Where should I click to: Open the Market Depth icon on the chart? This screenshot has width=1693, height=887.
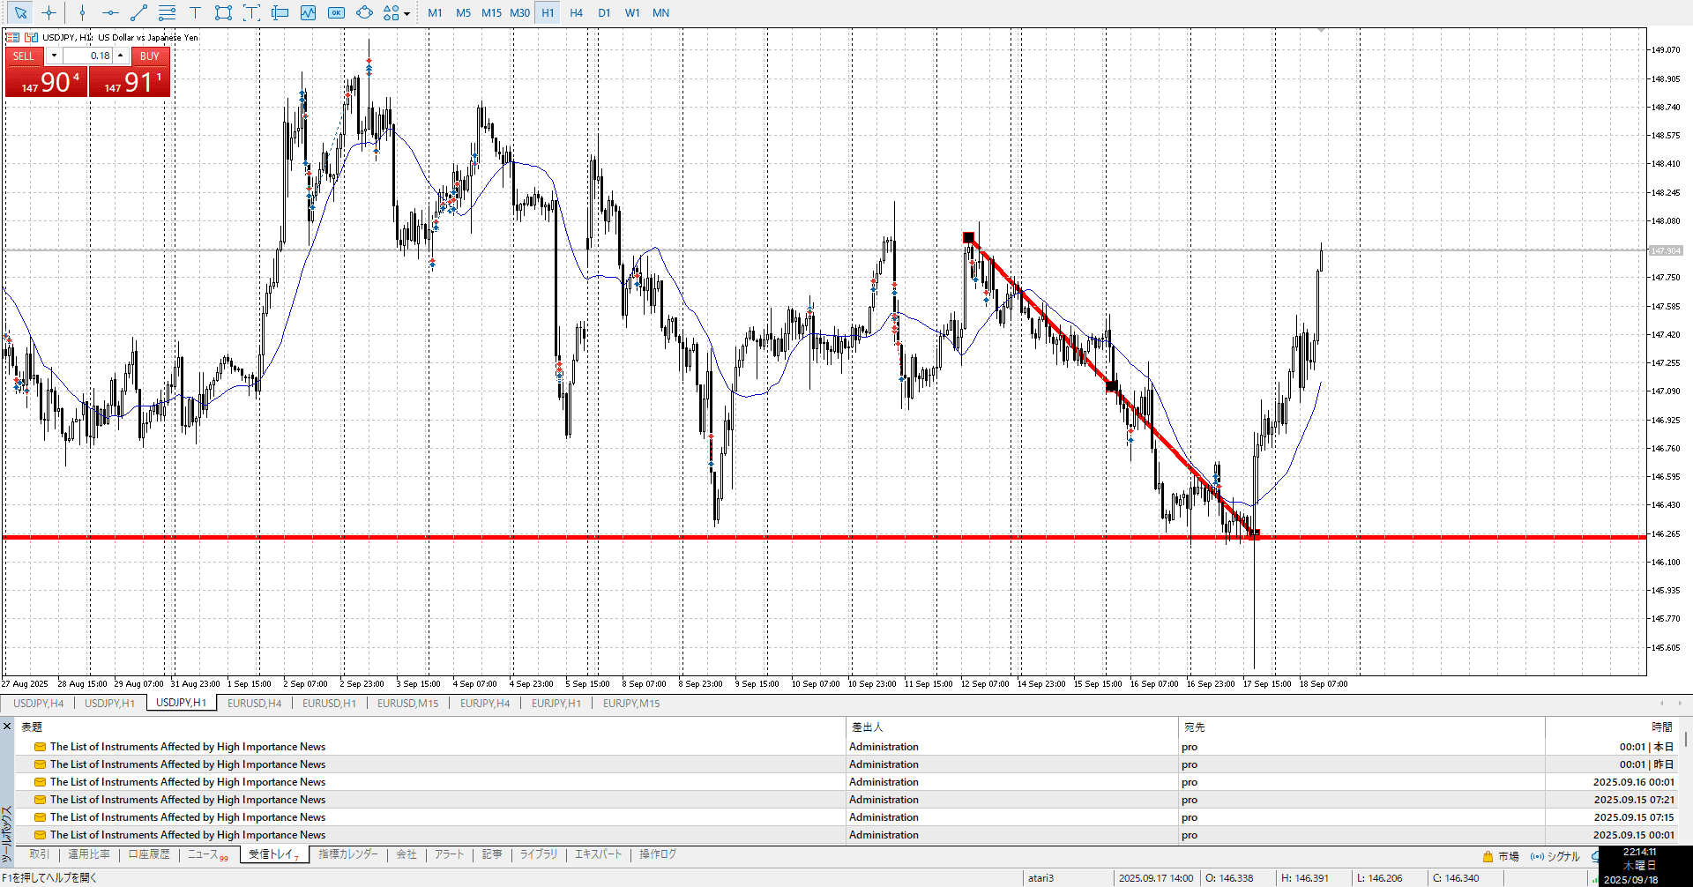(13, 37)
